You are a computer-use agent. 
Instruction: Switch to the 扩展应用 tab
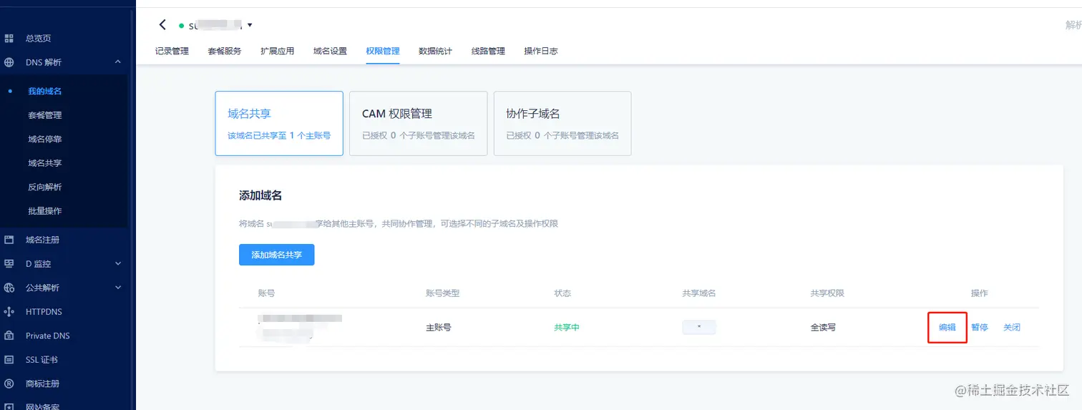point(278,52)
